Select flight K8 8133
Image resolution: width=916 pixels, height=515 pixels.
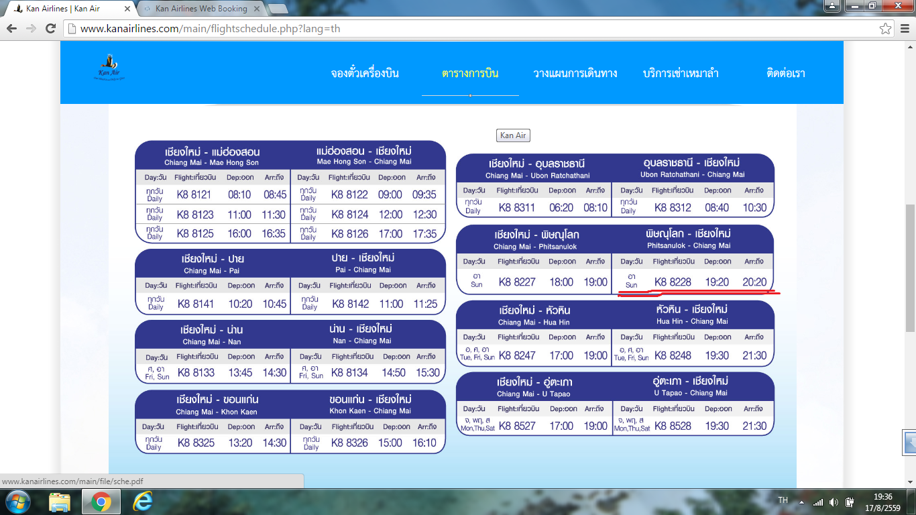click(x=196, y=373)
